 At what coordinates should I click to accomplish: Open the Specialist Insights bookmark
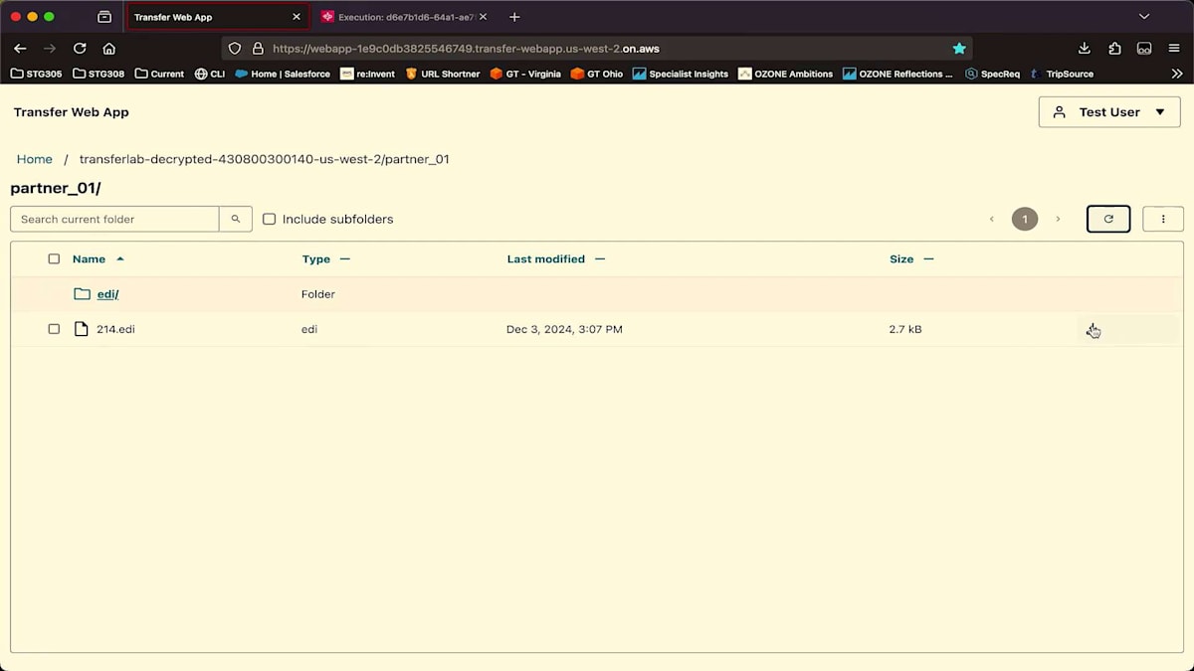point(681,74)
